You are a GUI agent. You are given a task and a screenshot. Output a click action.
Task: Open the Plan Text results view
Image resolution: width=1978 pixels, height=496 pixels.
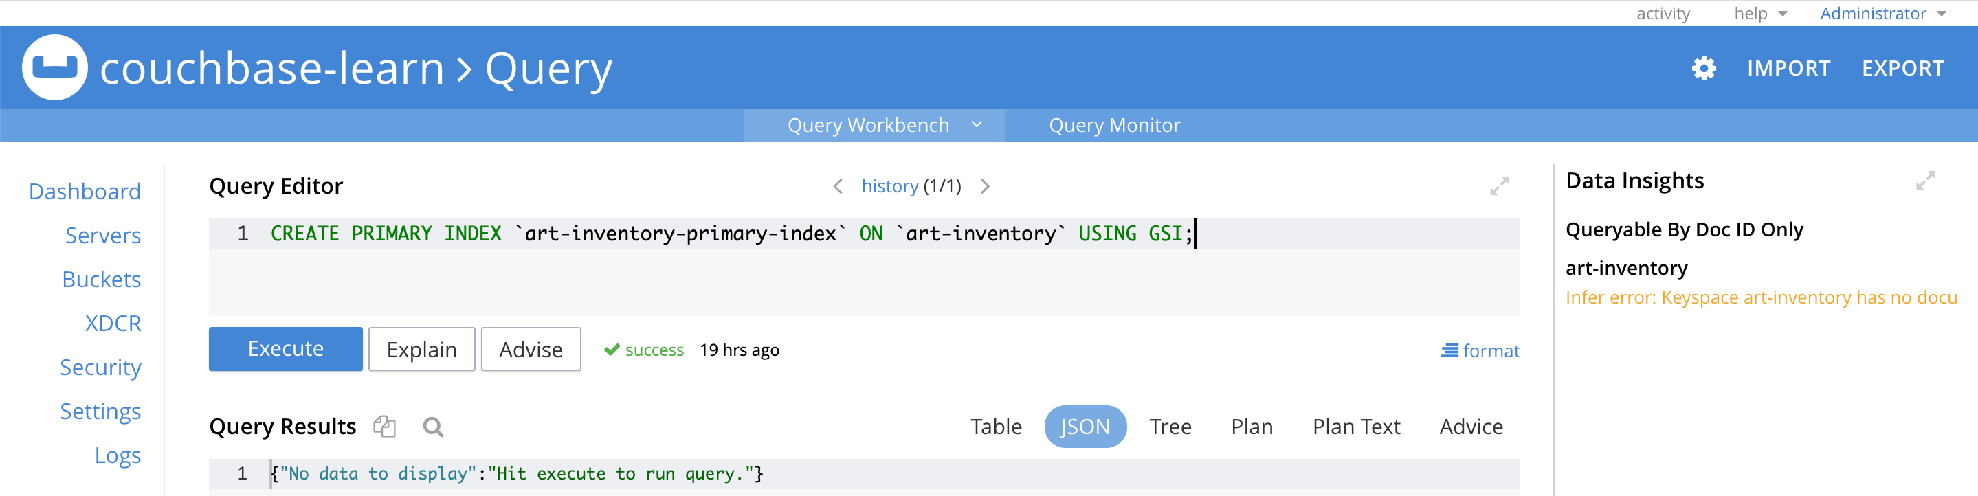click(1356, 427)
